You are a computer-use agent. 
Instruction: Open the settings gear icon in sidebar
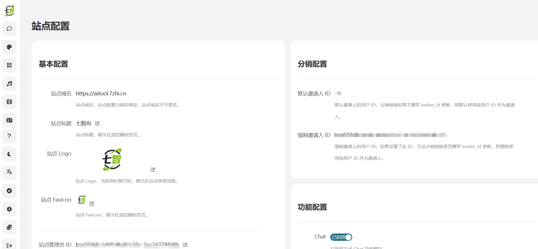pos(9,209)
